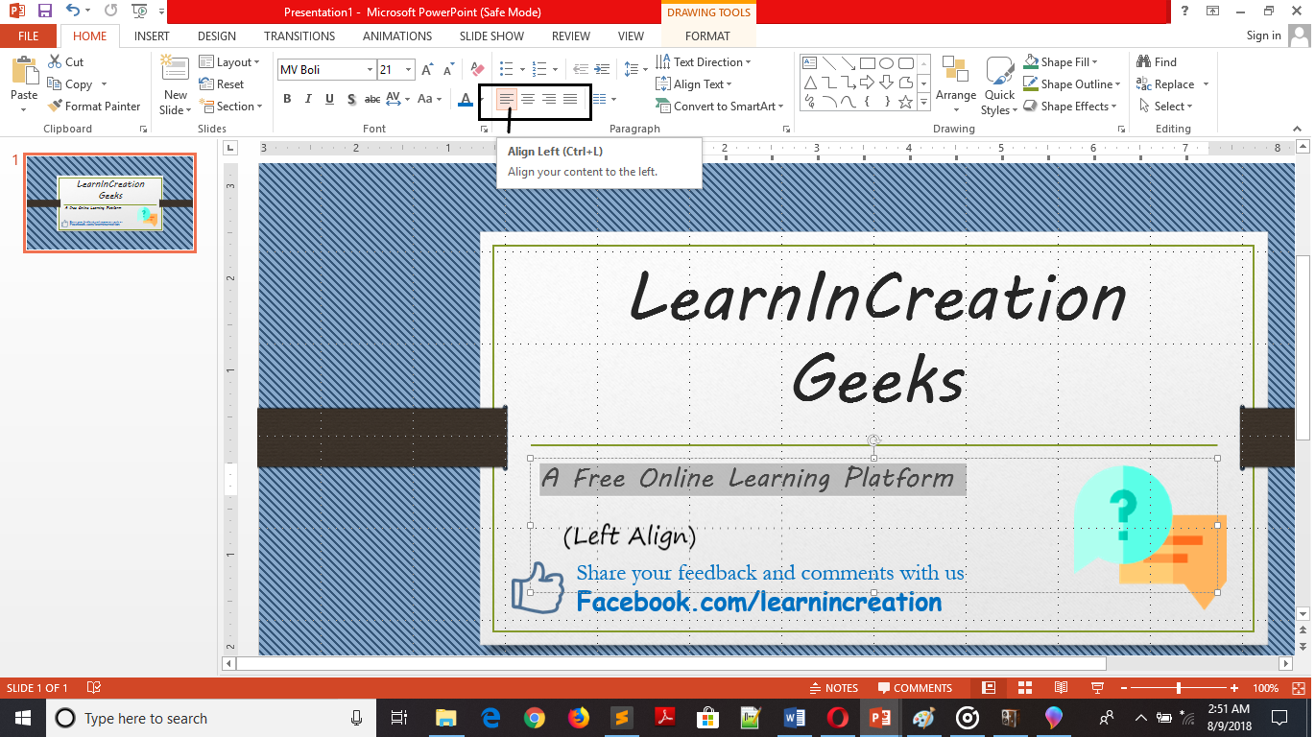This screenshot has height=737, width=1315.
Task: Open the TRANSITIONS ribbon tab
Action: [x=299, y=36]
